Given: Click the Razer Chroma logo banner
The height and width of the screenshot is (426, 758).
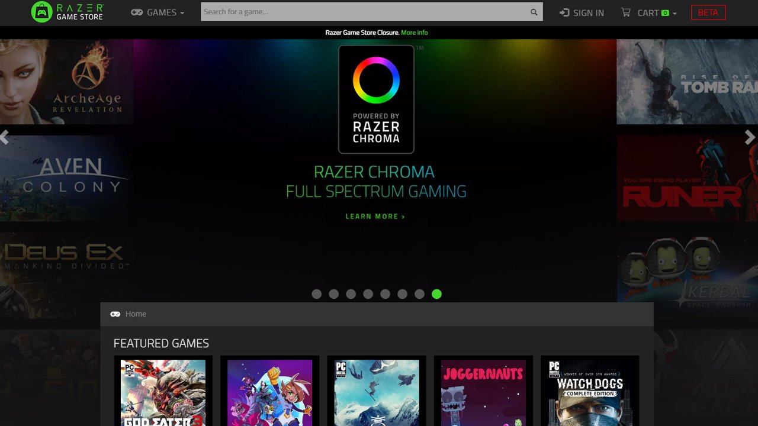Looking at the screenshot, I should coord(376,99).
